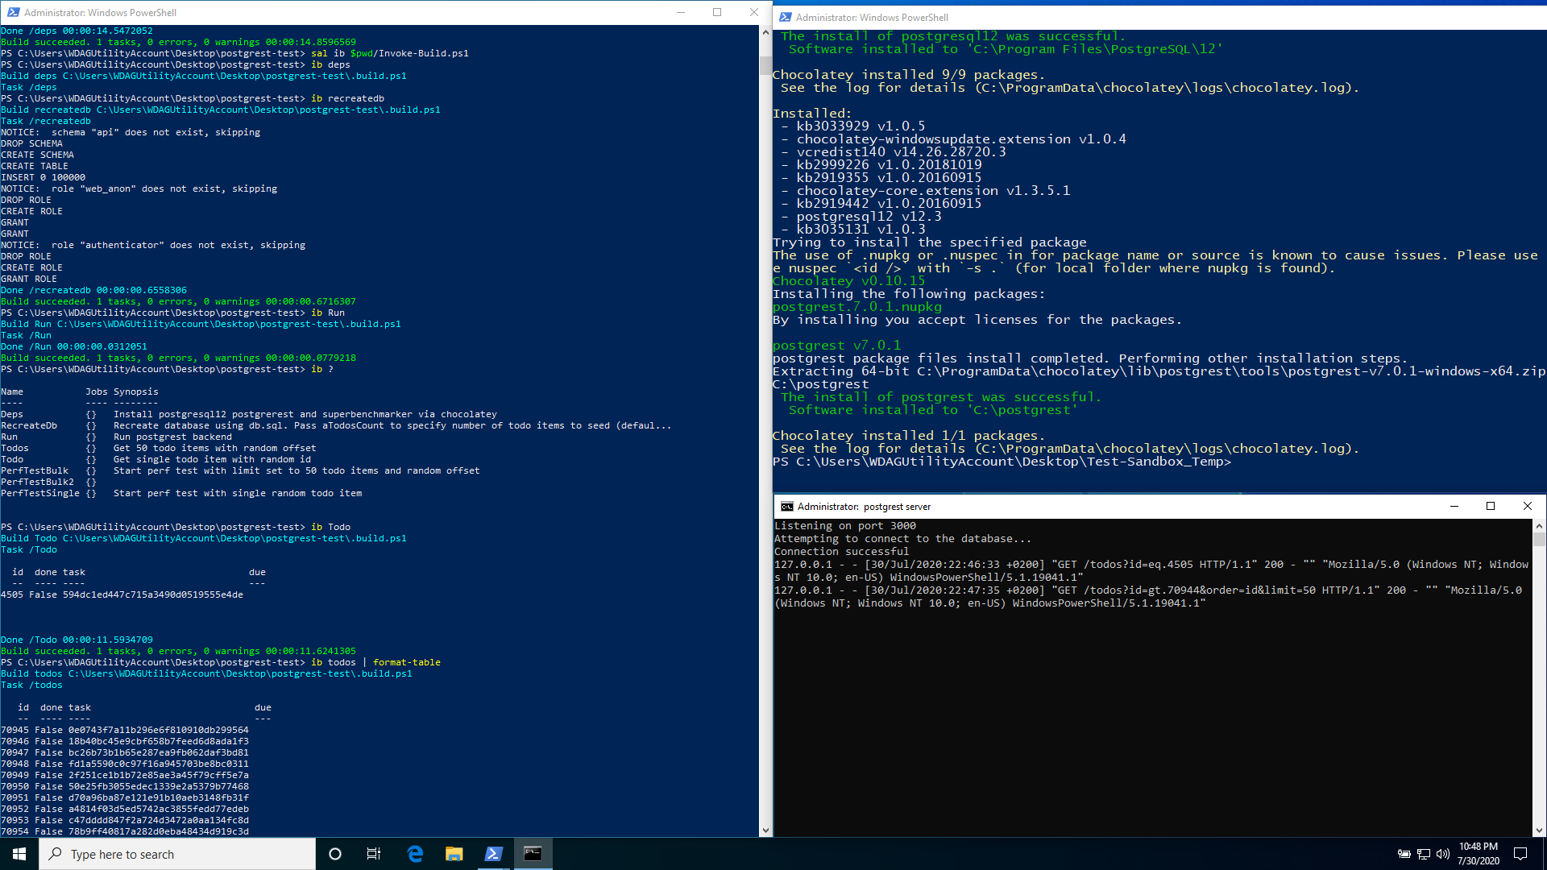Click the "postgrest.7.0.1.nupkg" package name

[x=857, y=307]
